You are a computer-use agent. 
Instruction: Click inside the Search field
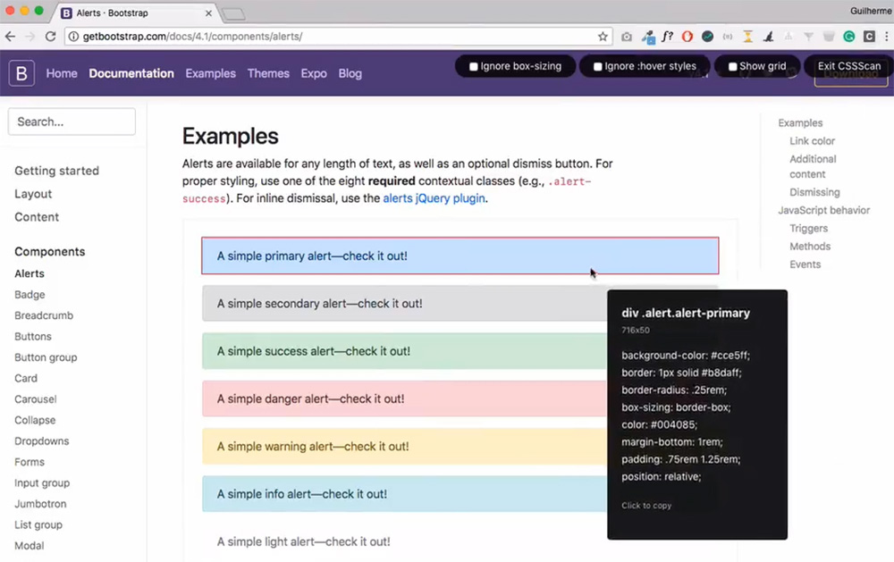click(72, 122)
